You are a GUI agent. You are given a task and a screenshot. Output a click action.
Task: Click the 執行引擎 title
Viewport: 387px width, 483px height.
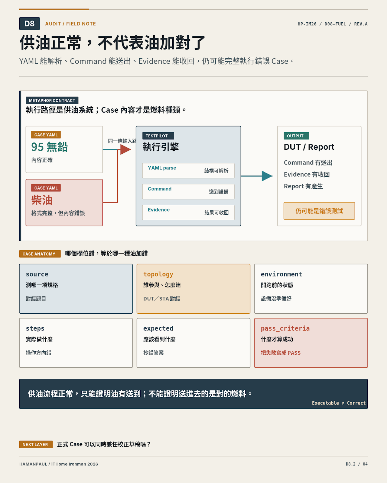pos(161,147)
